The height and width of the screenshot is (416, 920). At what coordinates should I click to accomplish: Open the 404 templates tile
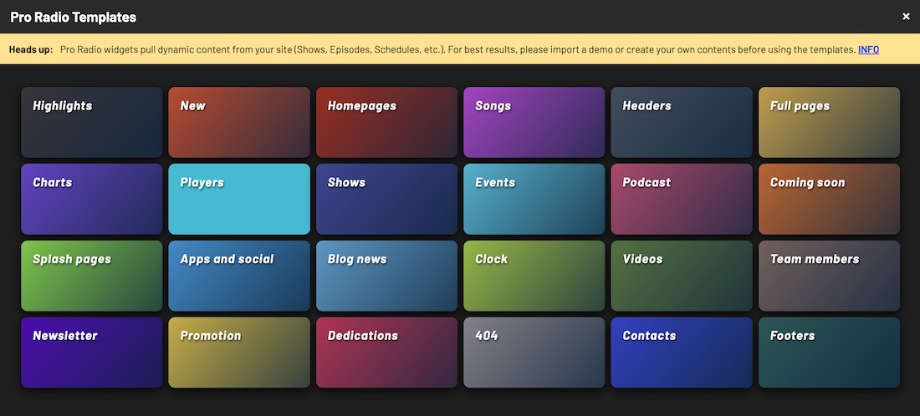click(x=534, y=353)
